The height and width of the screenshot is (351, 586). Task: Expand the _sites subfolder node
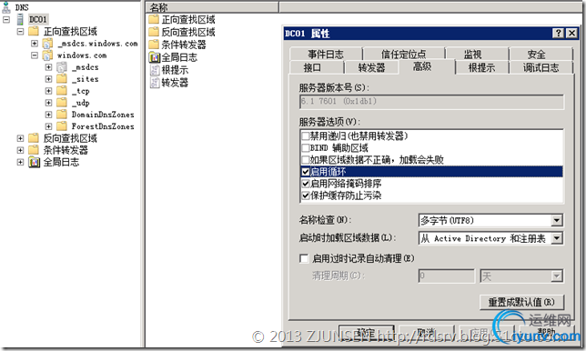(48, 79)
